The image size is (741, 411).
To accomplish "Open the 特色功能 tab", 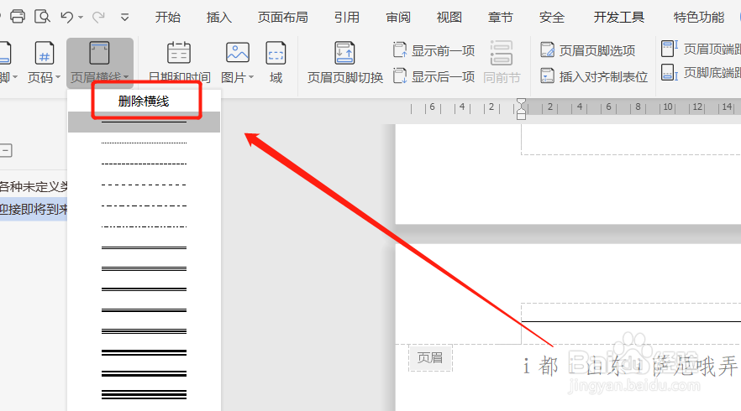I will click(x=698, y=18).
